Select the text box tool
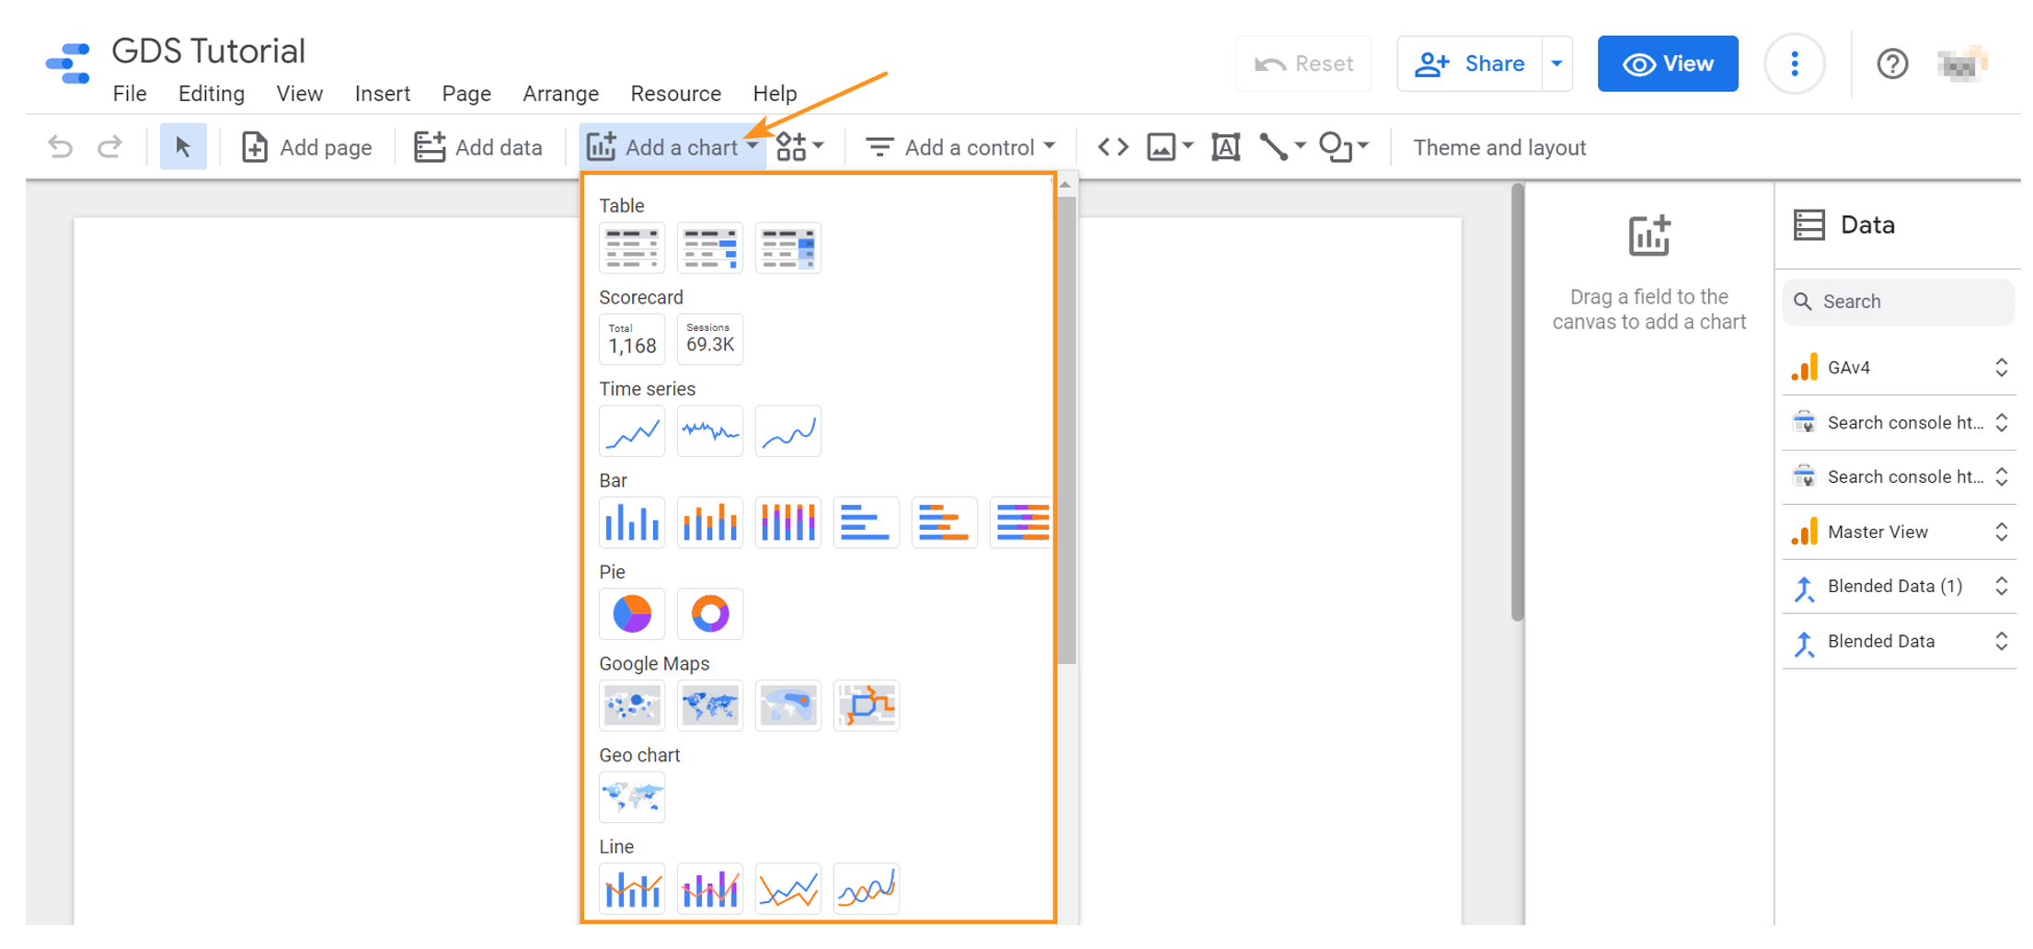 click(1225, 147)
